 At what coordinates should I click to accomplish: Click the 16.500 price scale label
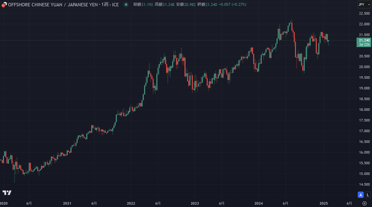tap(364, 141)
